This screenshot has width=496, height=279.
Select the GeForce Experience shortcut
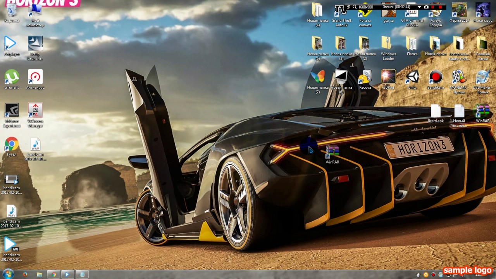(12, 115)
